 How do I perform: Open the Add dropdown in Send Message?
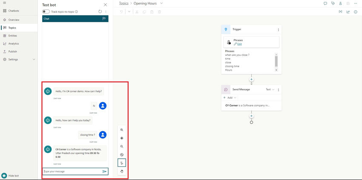point(230,97)
